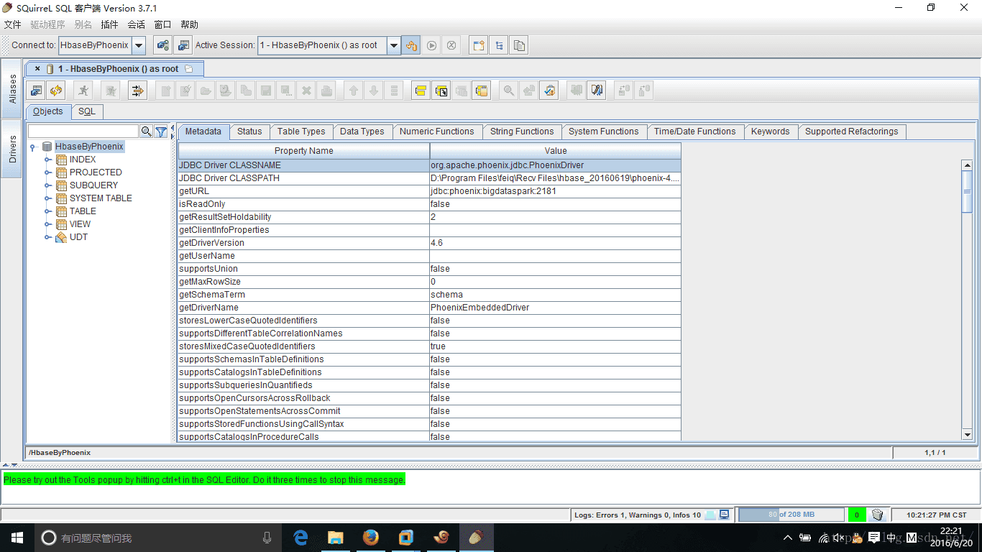The height and width of the screenshot is (552, 982).
Task: Select the jdbc:phoenix:bigdataspark:2181 value cell
Action: pos(555,191)
